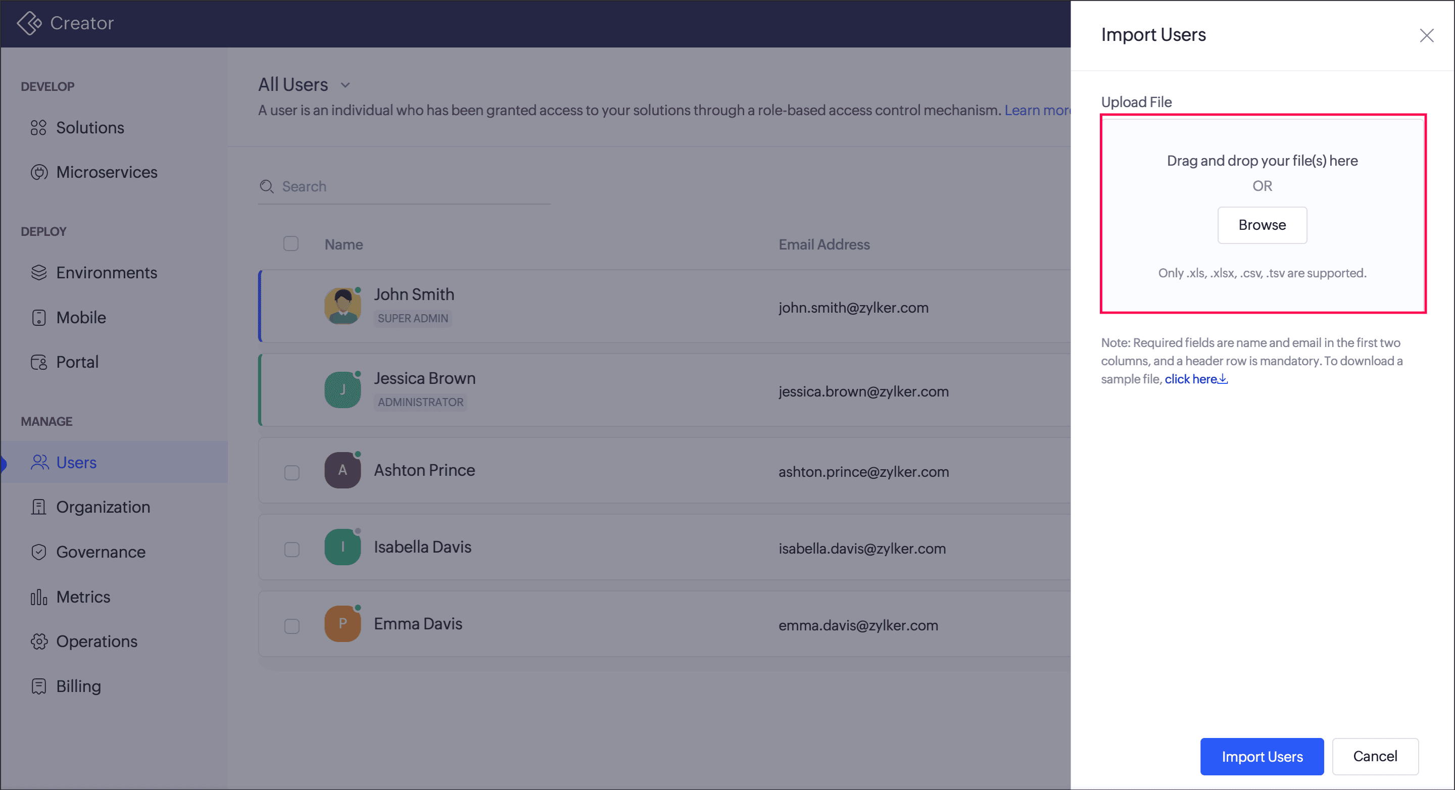Check the box for Isabella Davis
This screenshot has height=790, width=1455.
click(x=292, y=549)
